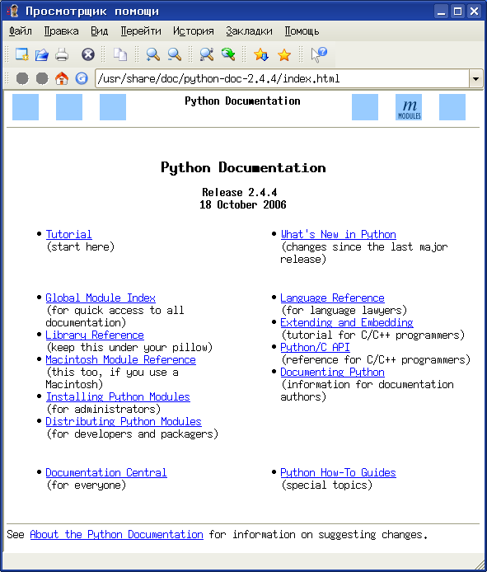Open bookmarks with plain star icon
The image size is (487, 572).
(283, 55)
